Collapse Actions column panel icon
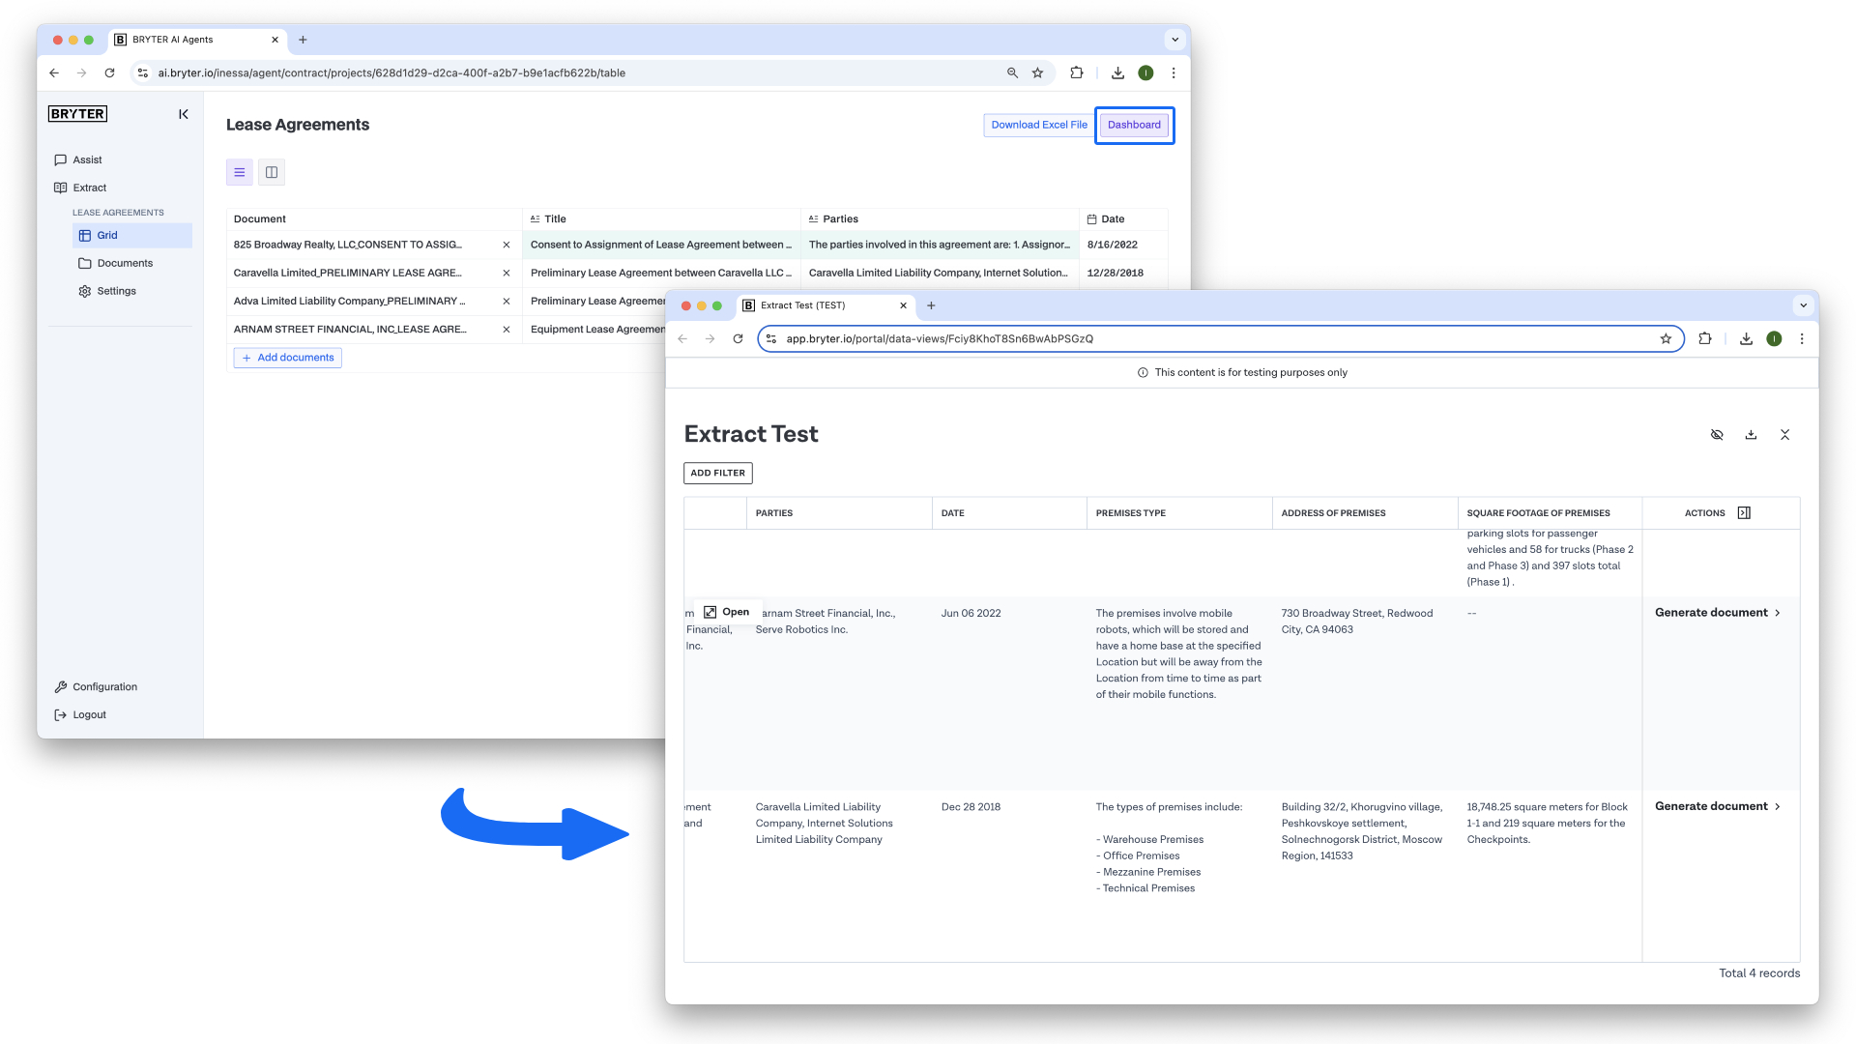The image size is (1856, 1044). coord(1744,513)
